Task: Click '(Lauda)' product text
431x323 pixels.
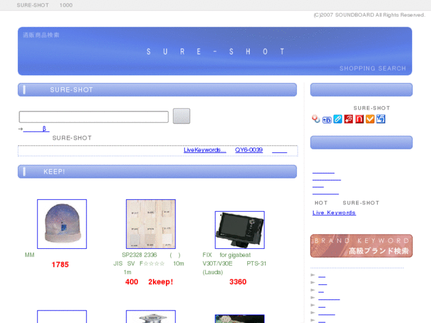Action: [x=213, y=272]
